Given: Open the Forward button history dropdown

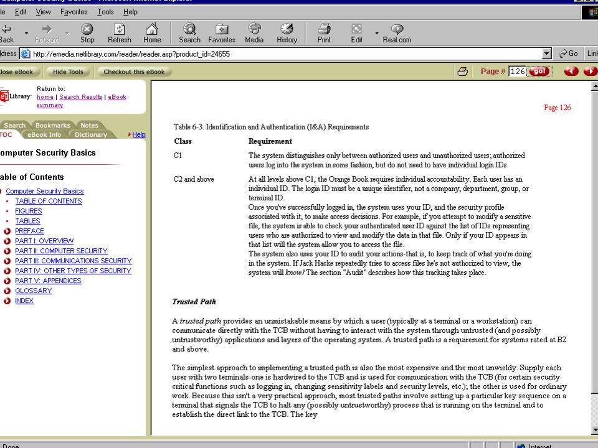Looking at the screenshot, I should [67, 33].
